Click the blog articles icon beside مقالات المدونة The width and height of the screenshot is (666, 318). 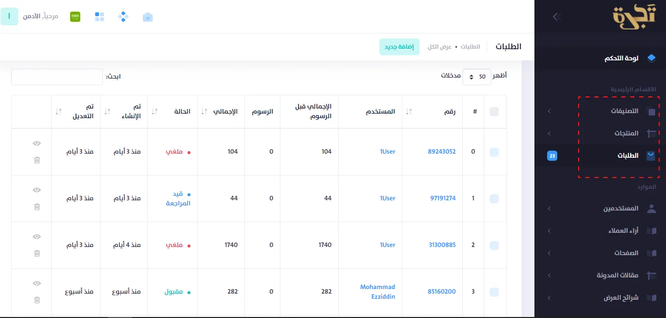pos(652,275)
